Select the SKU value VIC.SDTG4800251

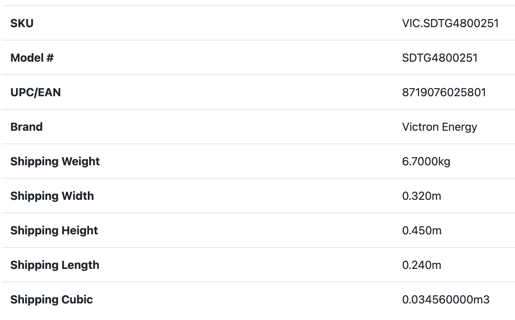point(450,23)
